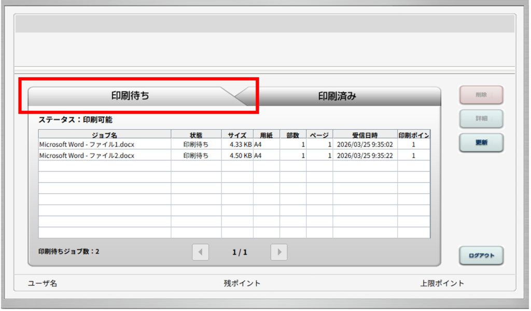Open the 印刷済み tab
Image resolution: width=531 pixels, height=311 pixels.
coord(337,96)
